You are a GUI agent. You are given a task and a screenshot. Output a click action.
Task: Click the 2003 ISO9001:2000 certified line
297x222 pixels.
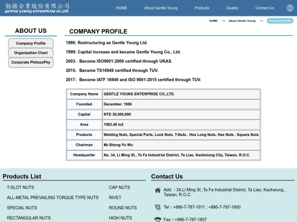119,61
